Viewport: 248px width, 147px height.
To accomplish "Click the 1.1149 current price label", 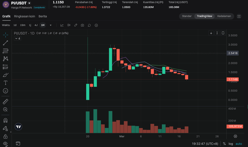I will coord(233,79).
